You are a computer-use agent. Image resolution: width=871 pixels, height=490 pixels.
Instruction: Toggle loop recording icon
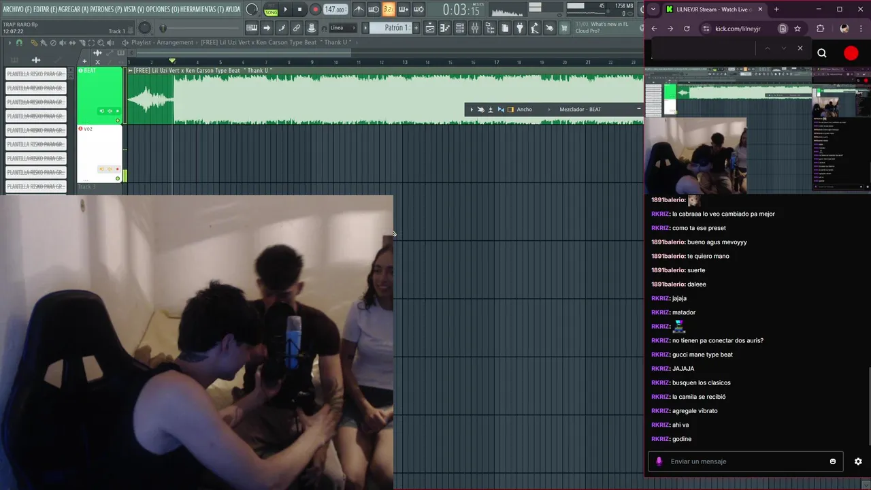pyautogui.click(x=418, y=10)
